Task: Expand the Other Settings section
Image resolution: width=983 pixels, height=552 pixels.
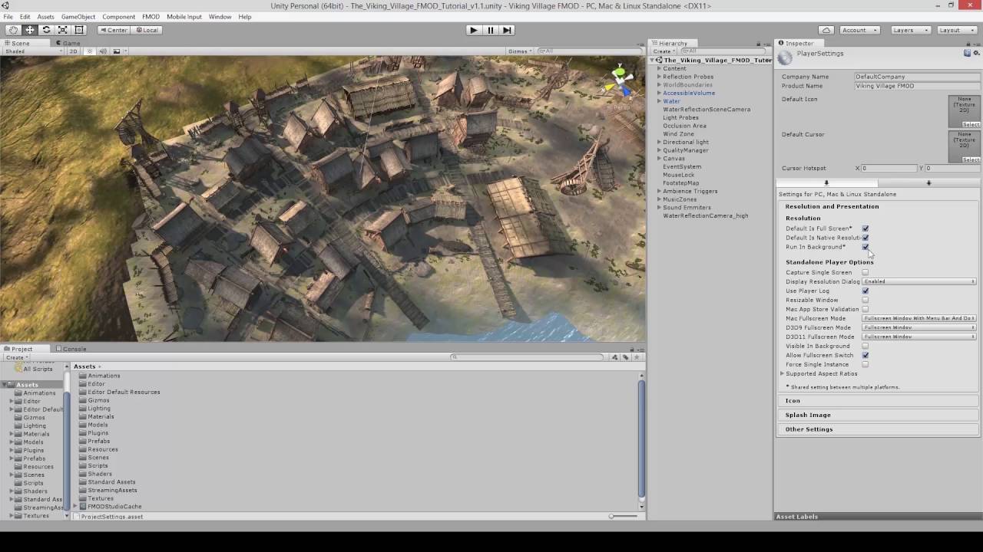Action: pos(877,429)
